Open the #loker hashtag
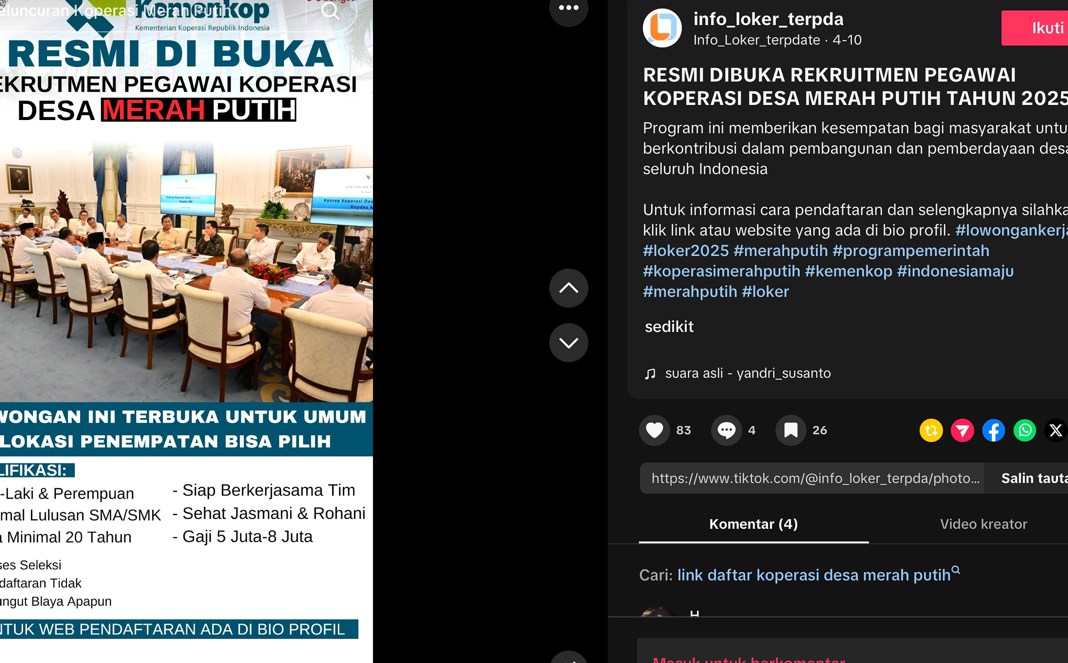The height and width of the screenshot is (663, 1068). point(765,291)
